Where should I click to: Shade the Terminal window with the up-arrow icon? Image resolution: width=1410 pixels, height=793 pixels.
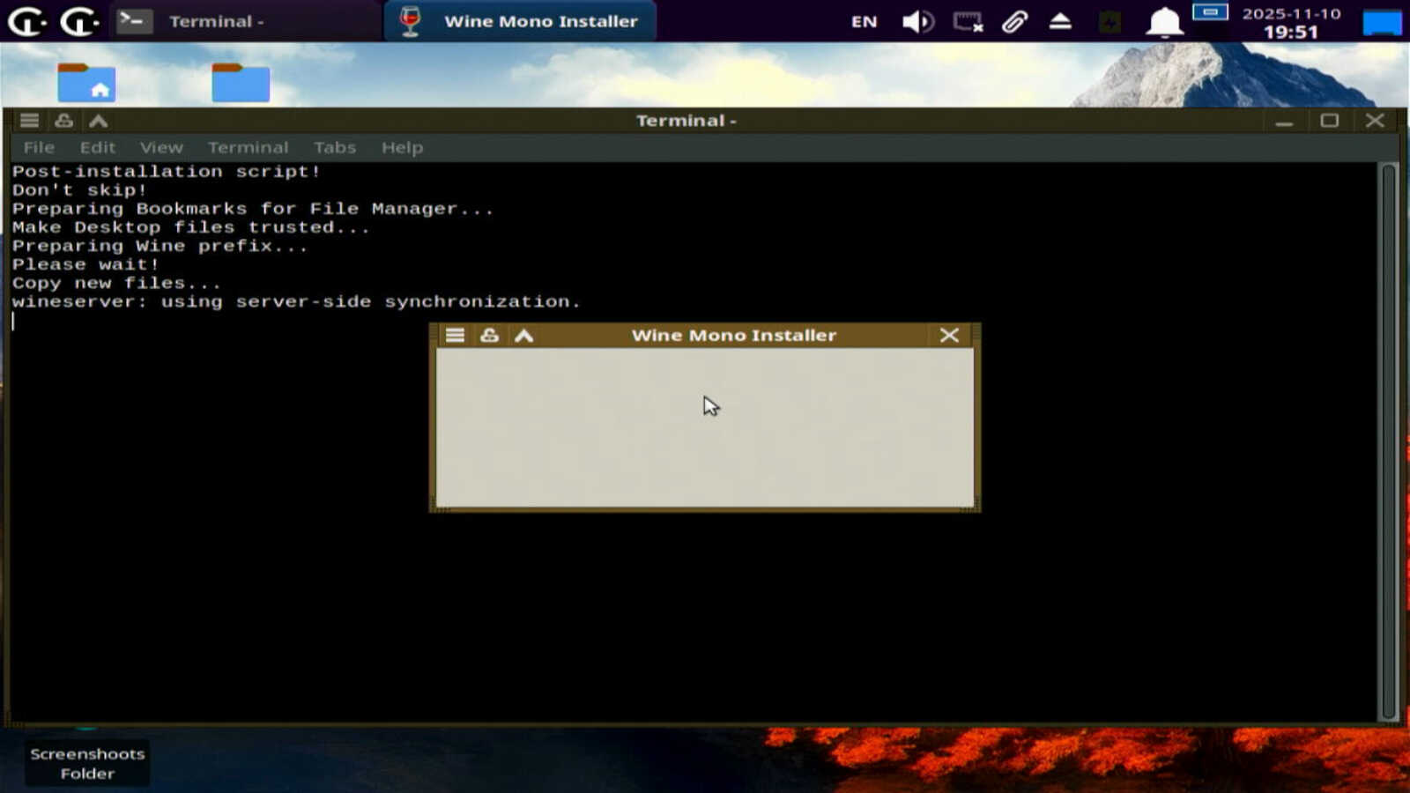point(98,121)
